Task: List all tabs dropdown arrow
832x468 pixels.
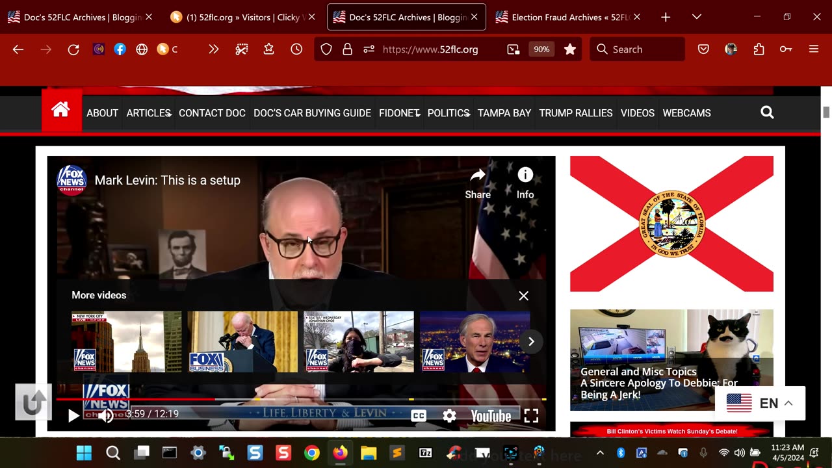Action: (x=697, y=17)
